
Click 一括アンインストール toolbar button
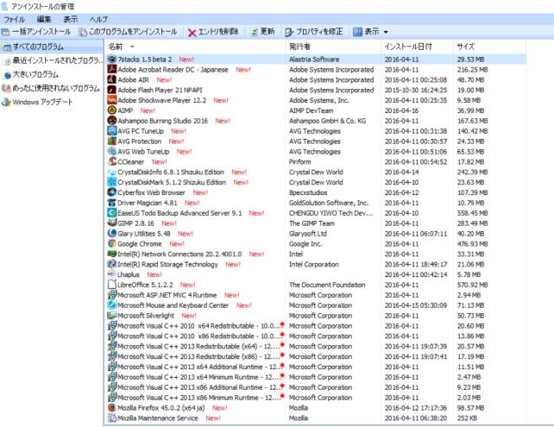pos(36,32)
